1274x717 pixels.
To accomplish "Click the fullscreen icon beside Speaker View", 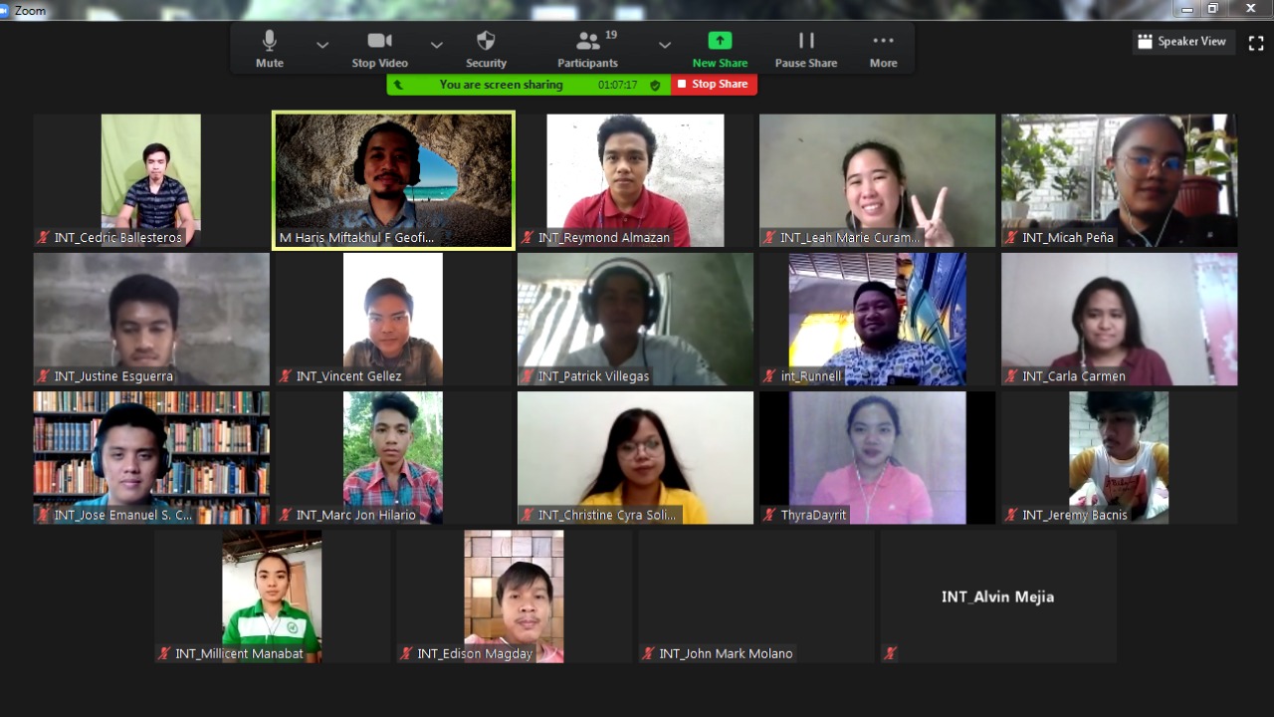I will coord(1255,43).
